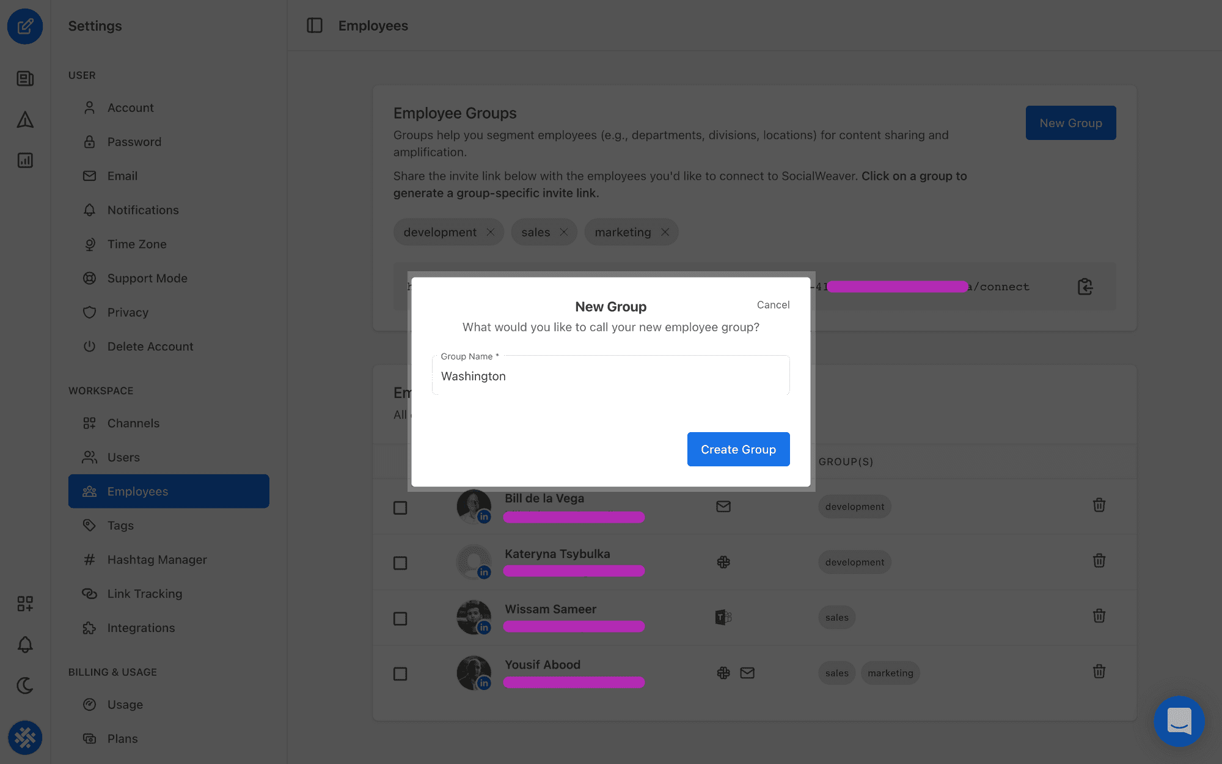The image size is (1222, 764).
Task: Remove the development group via its X
Action: [491, 232]
